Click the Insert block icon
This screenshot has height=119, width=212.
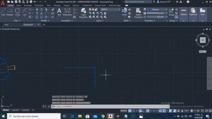125,12
